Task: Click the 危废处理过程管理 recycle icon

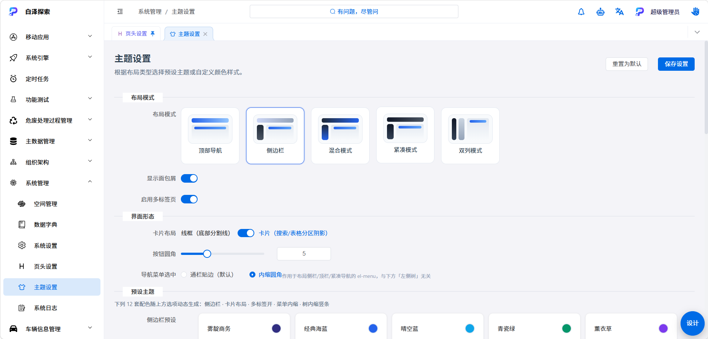Action: 13,120
